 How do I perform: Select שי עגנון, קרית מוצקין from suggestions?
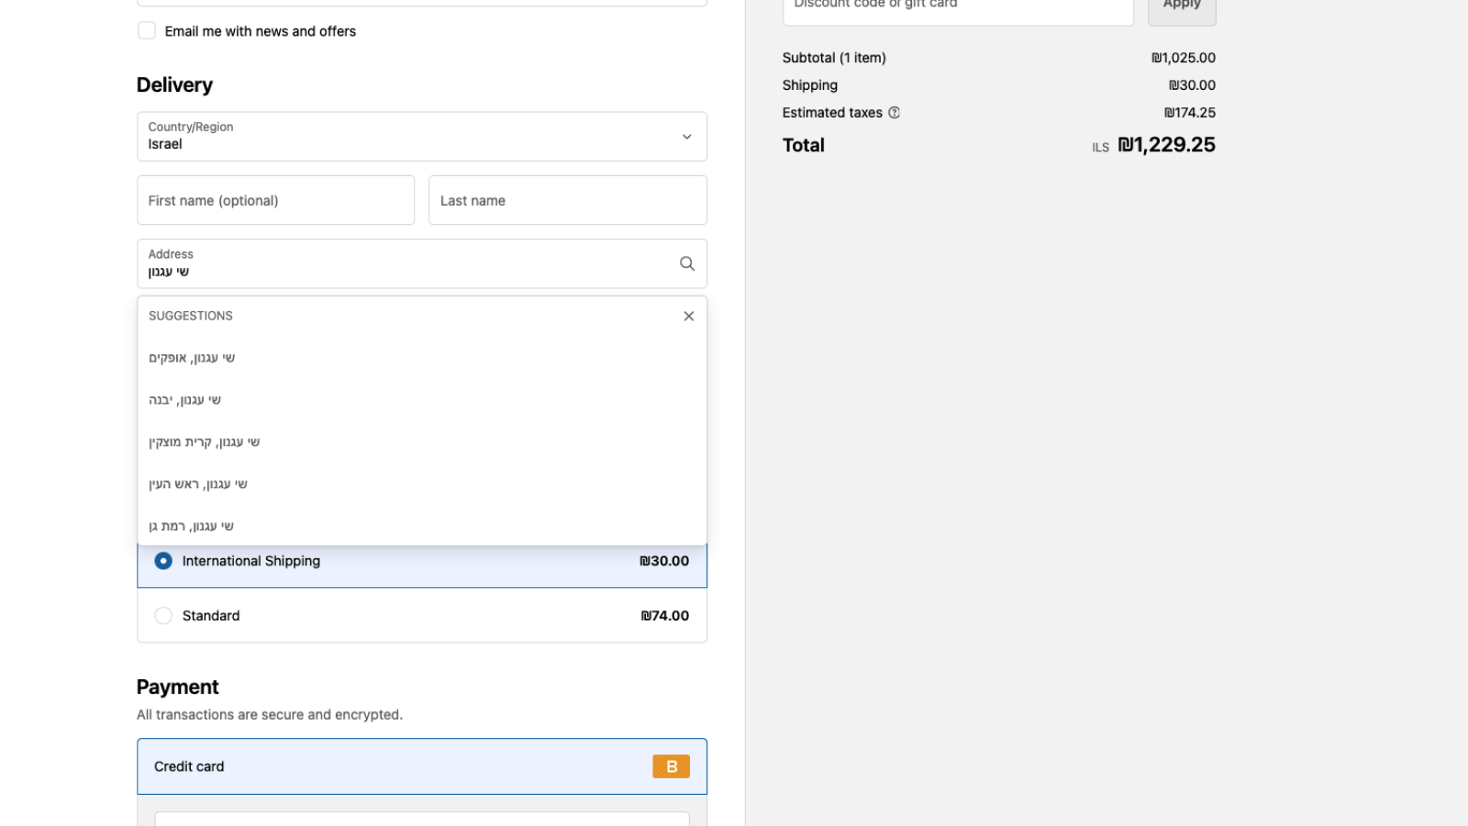tap(204, 441)
